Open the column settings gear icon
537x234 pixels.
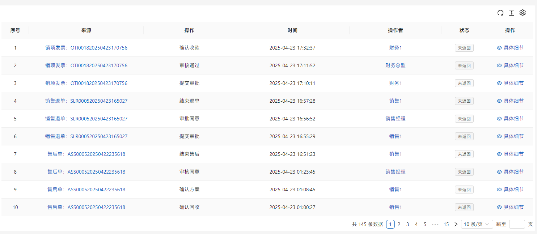pyautogui.click(x=523, y=13)
